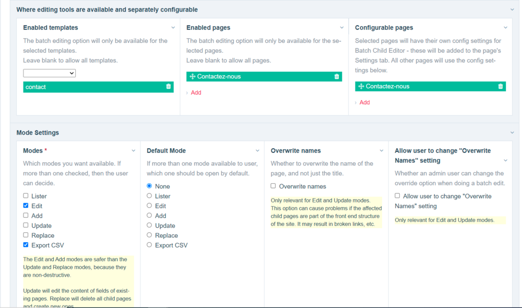Screen dimensions: 522x308
Task: Collapse the Enabled templates field chevron
Action: pos(173,28)
